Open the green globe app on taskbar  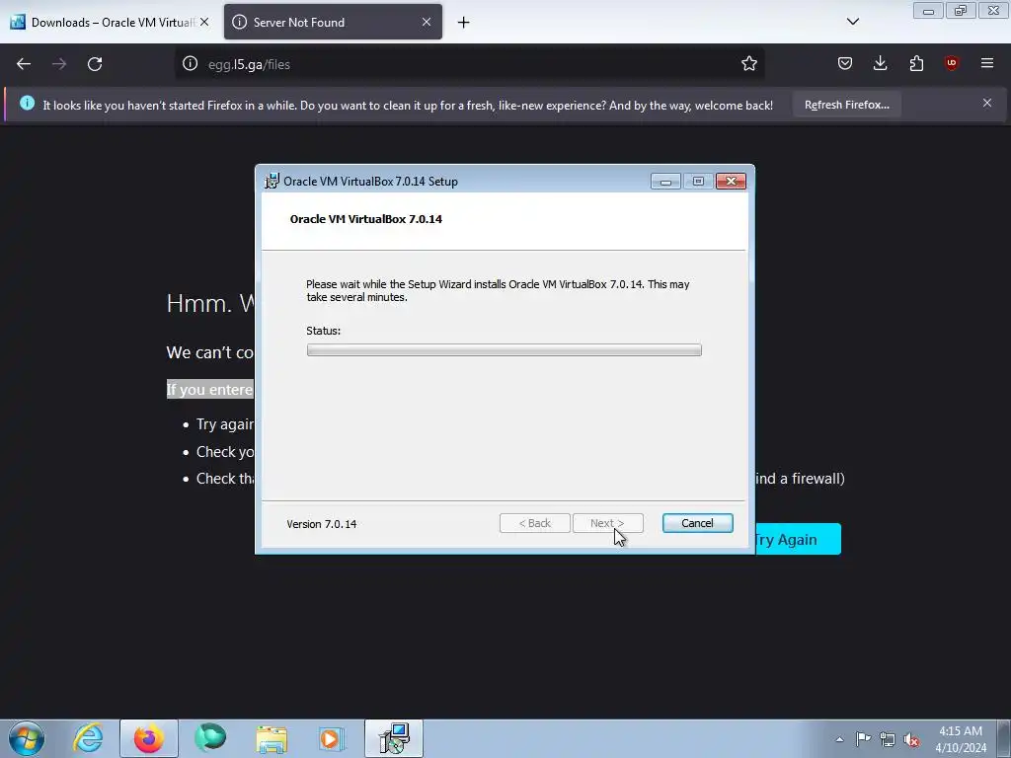pos(210,738)
